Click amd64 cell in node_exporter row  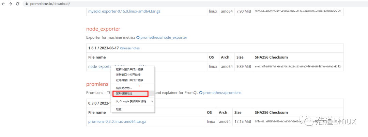(227, 67)
